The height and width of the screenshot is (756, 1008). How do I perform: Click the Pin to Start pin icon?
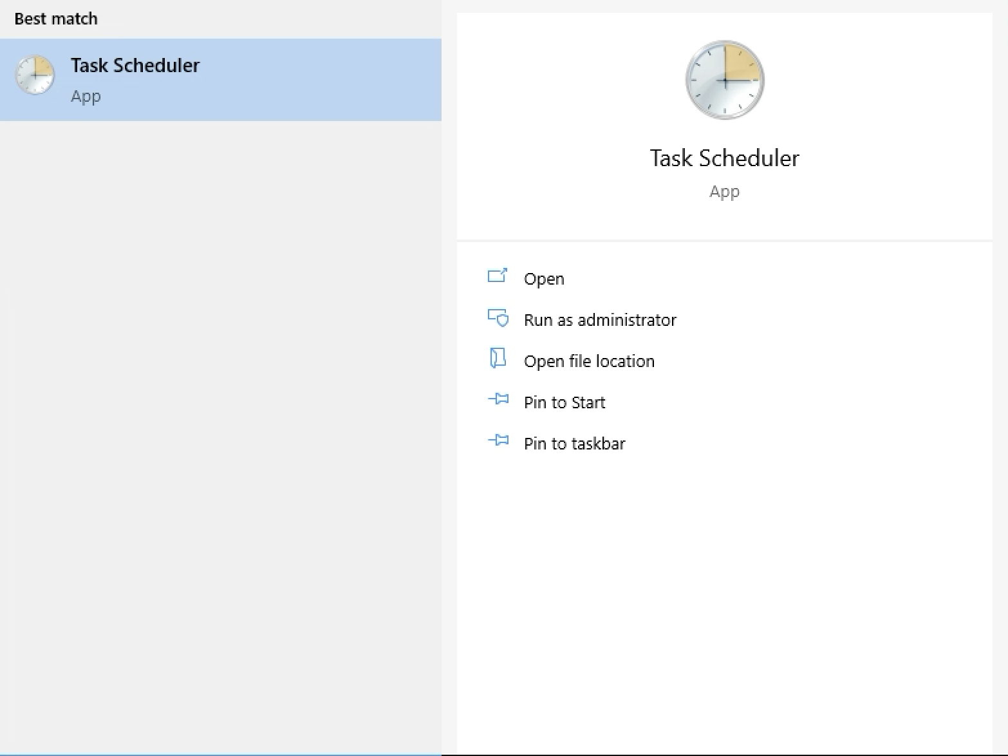tap(498, 400)
